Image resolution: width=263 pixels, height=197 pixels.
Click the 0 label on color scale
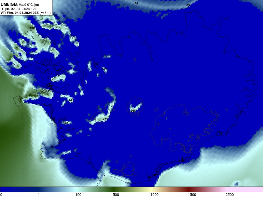[x=1, y=195]
